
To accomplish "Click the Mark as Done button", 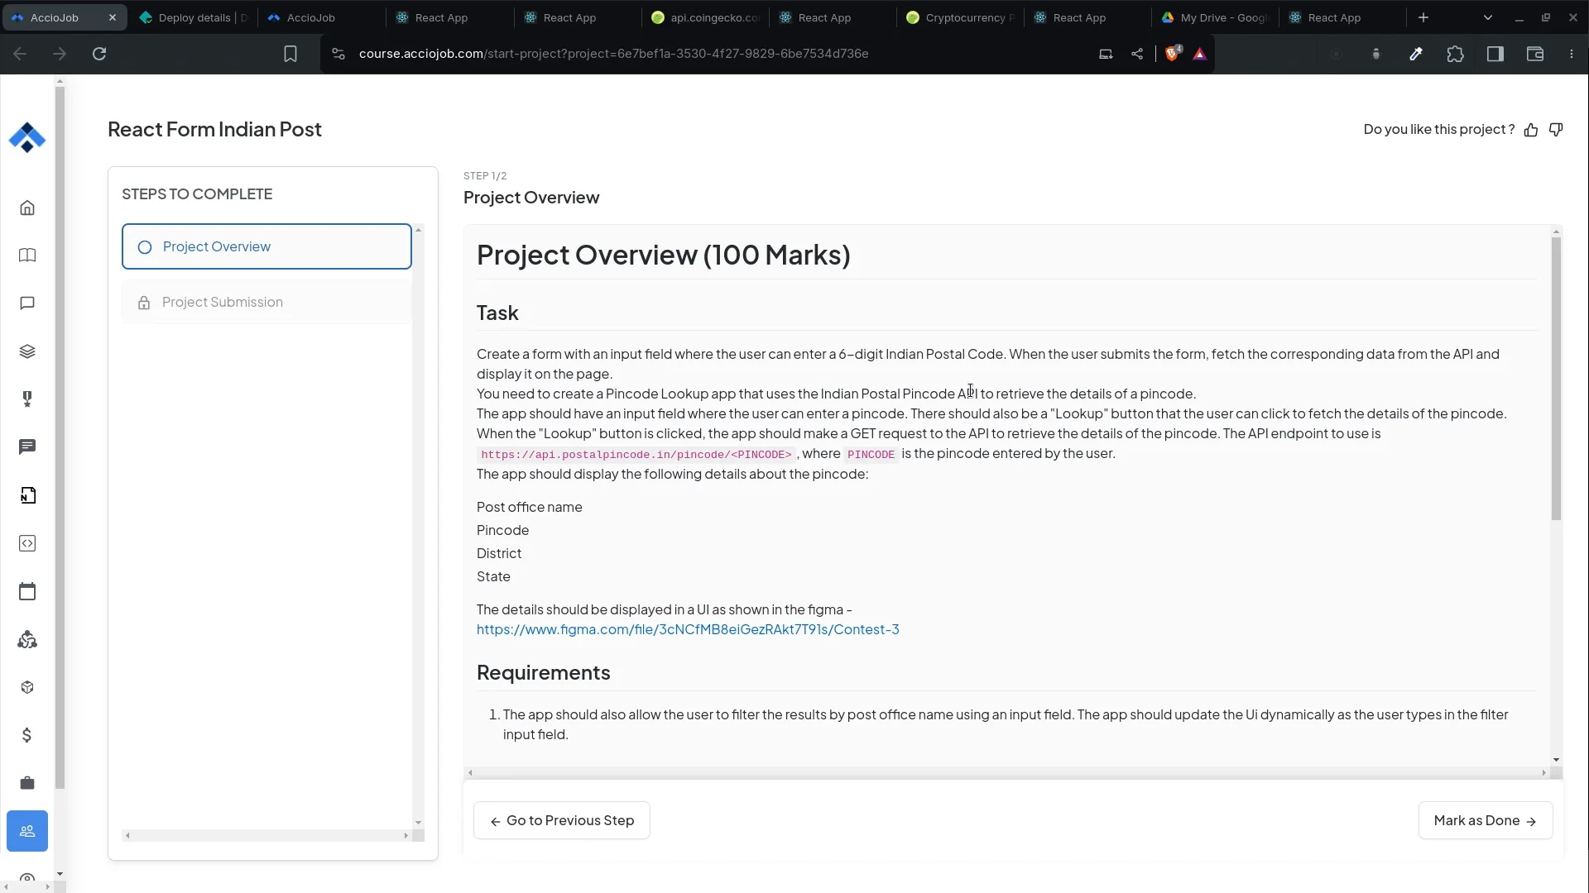I will (x=1484, y=820).
